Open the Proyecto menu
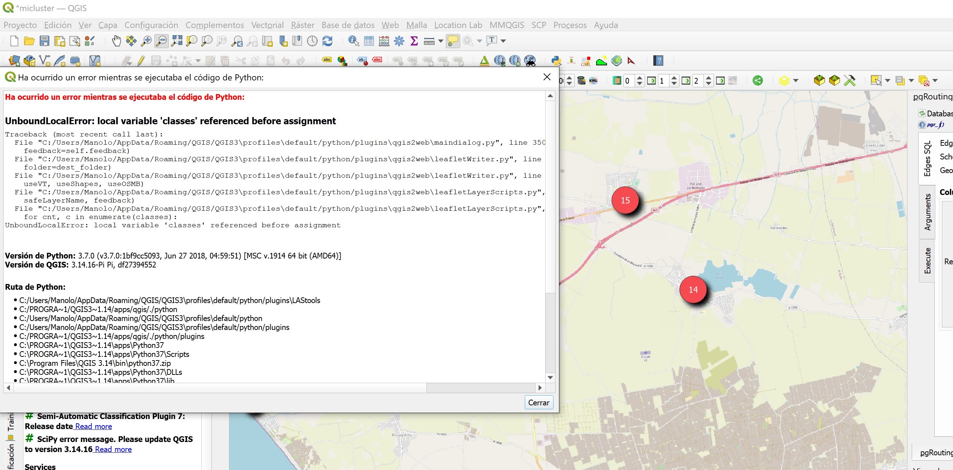This screenshot has width=953, height=470. pyautogui.click(x=20, y=25)
